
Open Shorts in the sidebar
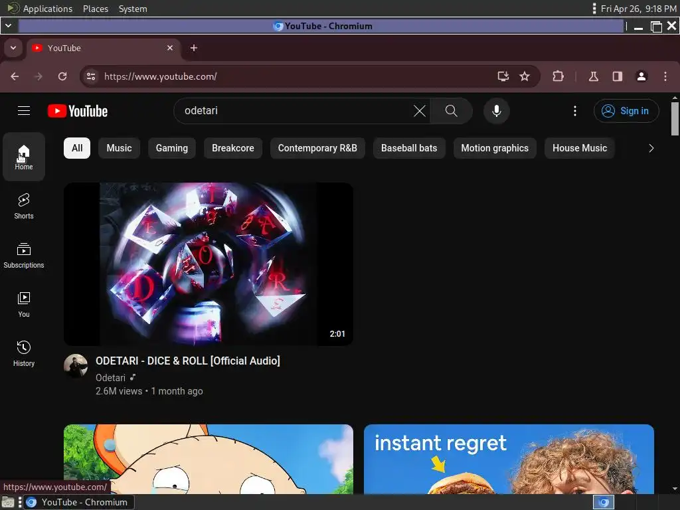click(24, 207)
